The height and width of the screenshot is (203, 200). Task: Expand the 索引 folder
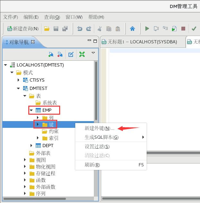pos(38,138)
